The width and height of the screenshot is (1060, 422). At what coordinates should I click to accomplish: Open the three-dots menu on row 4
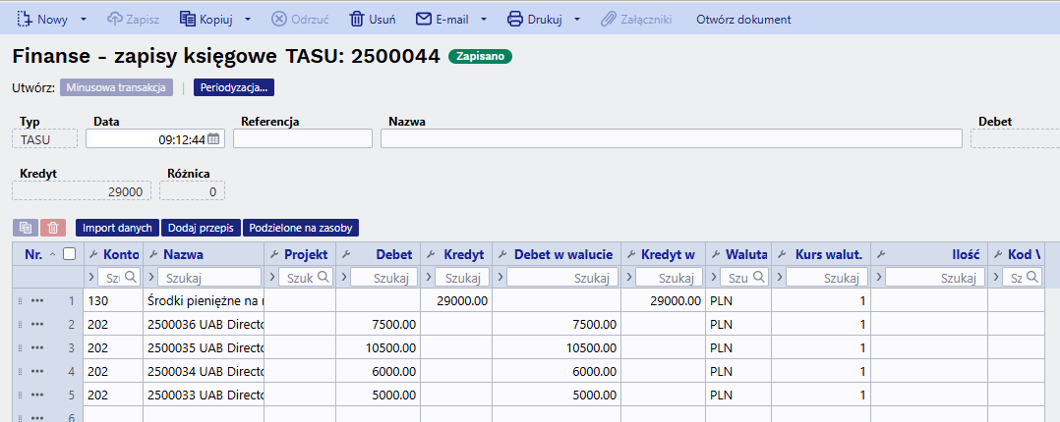click(x=37, y=371)
